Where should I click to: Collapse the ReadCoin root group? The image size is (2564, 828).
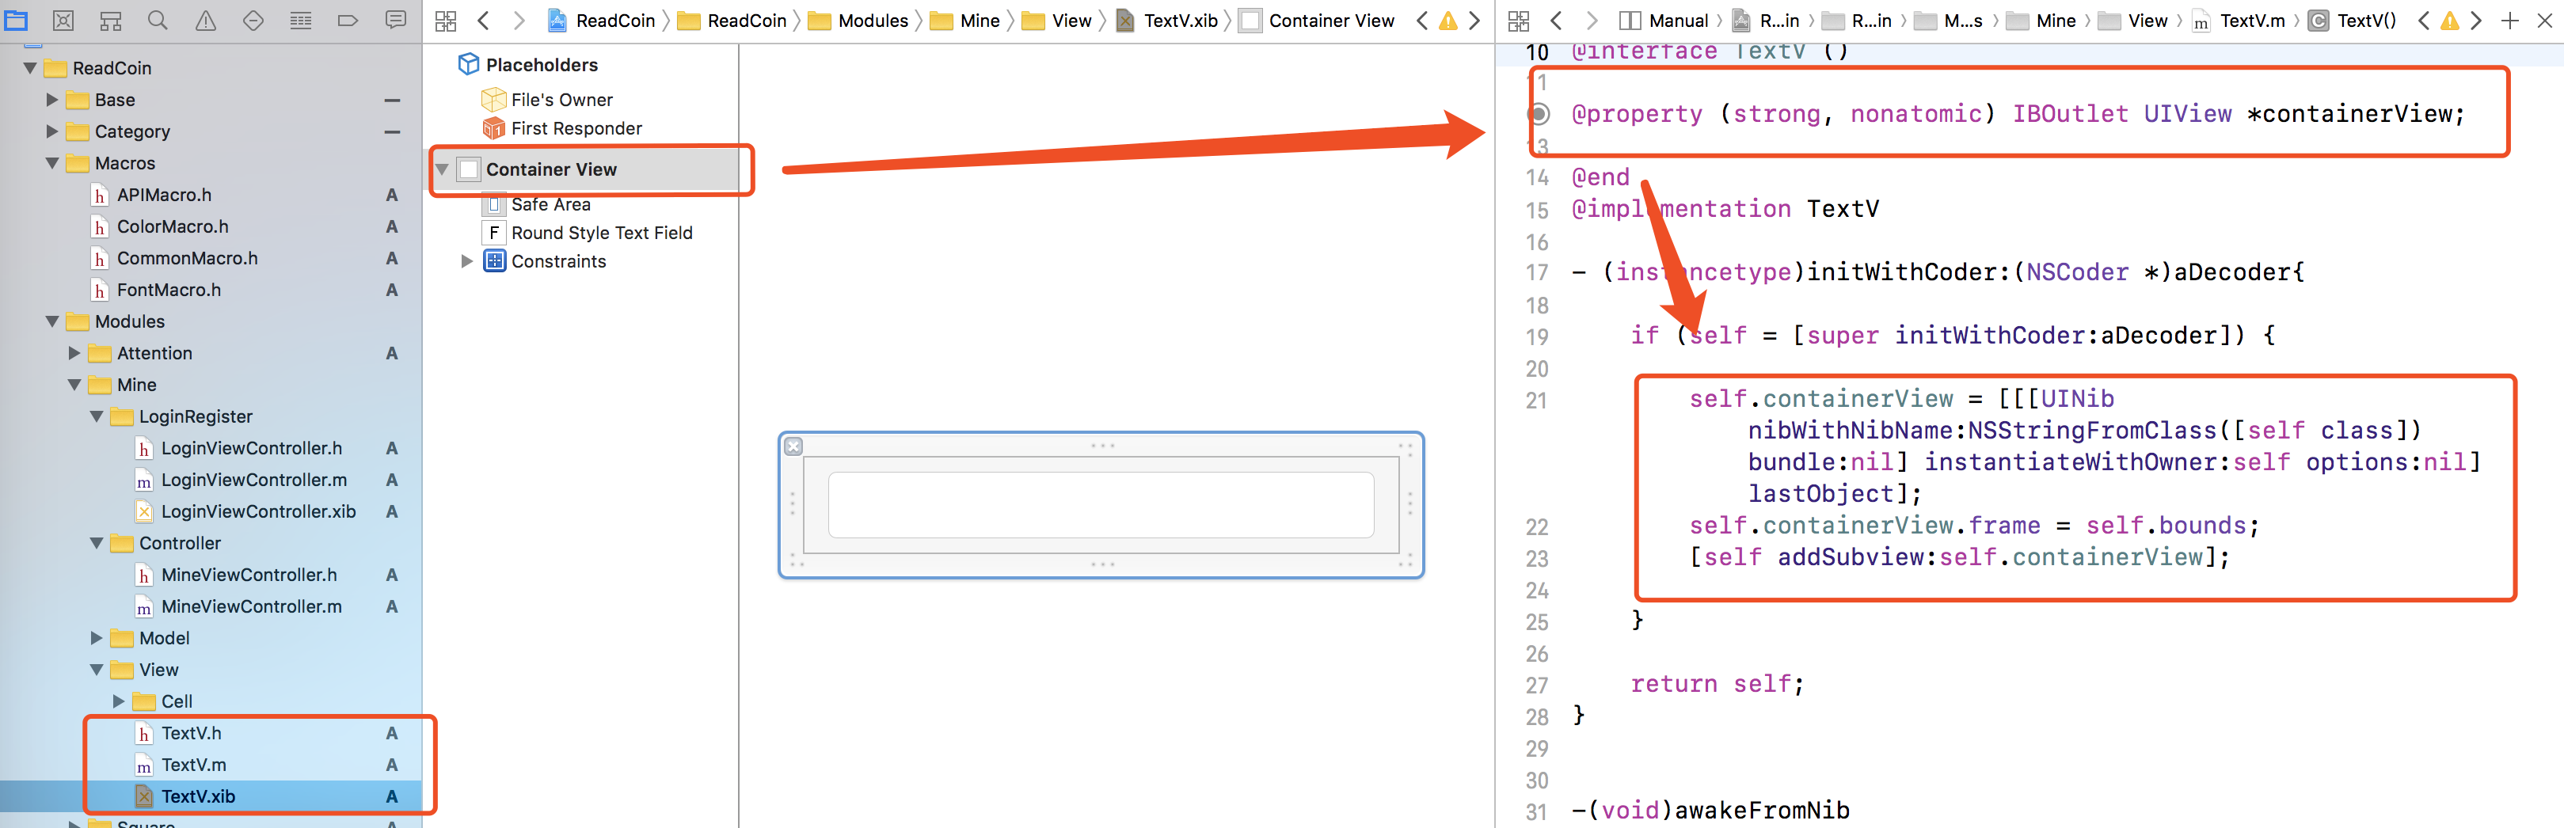click(x=30, y=67)
